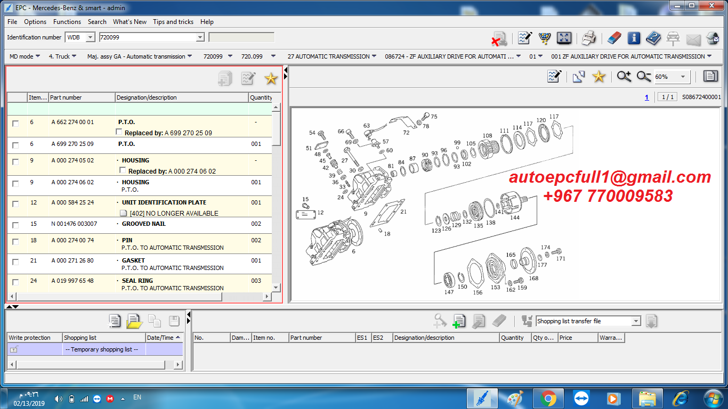Open the Shopping list transfer file dropdown
The height and width of the screenshot is (409, 728).
click(636, 321)
